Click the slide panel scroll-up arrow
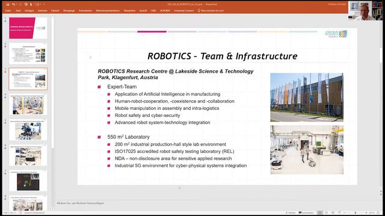This screenshot has width=385, height=216. [52, 16]
